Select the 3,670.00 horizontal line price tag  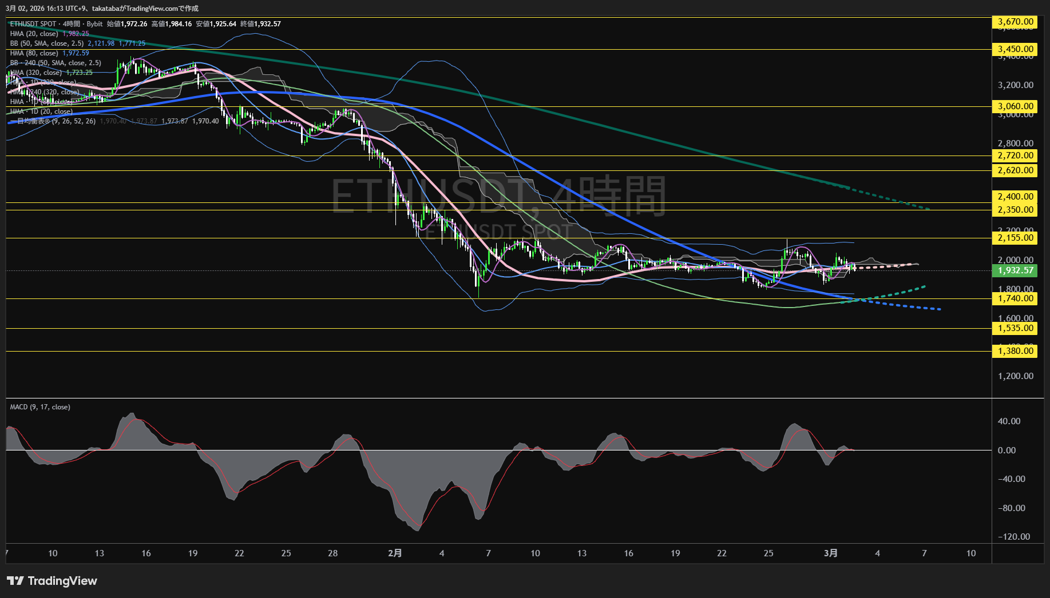coord(1015,22)
